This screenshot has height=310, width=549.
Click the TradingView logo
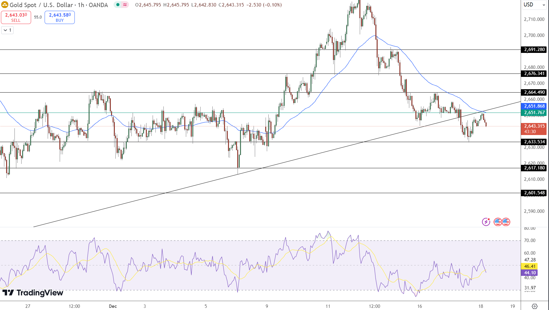pos(33,292)
